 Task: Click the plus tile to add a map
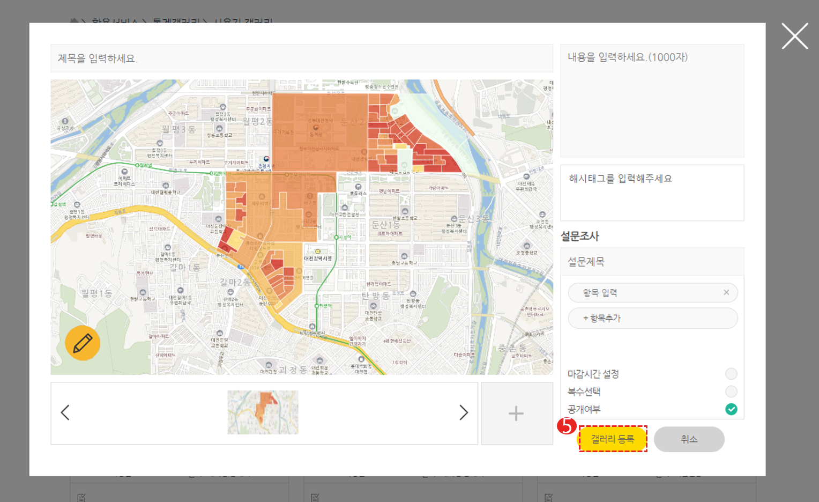516,414
